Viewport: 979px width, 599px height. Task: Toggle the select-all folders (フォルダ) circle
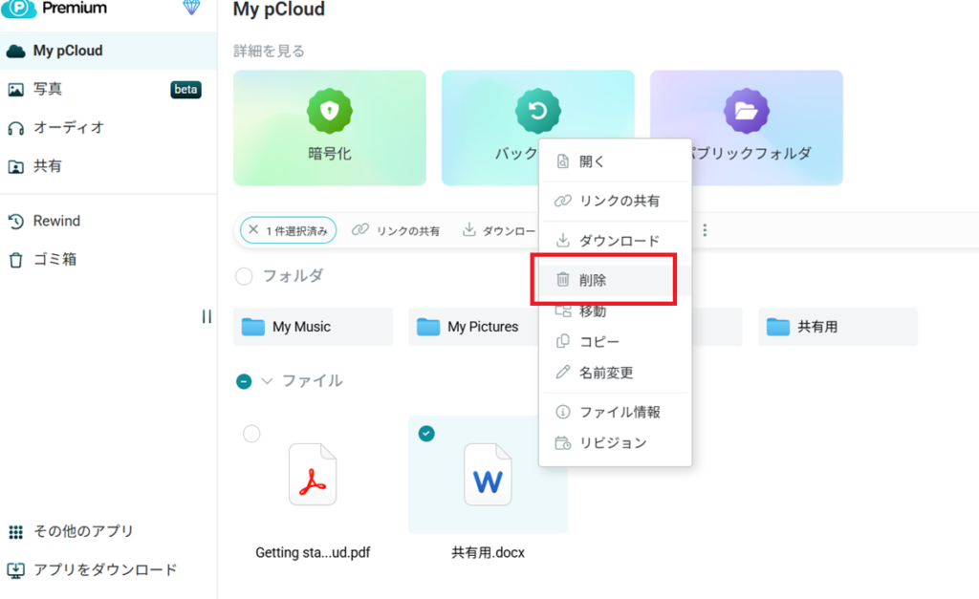244,276
